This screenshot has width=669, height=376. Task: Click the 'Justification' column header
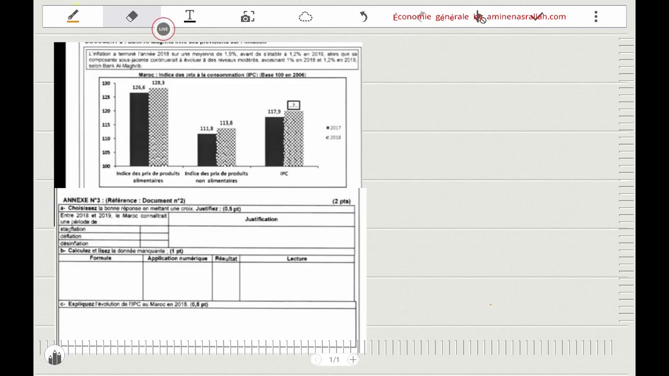click(x=261, y=219)
